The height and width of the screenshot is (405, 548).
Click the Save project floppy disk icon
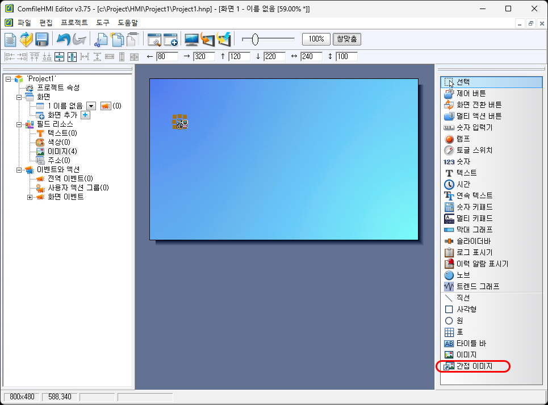click(41, 39)
